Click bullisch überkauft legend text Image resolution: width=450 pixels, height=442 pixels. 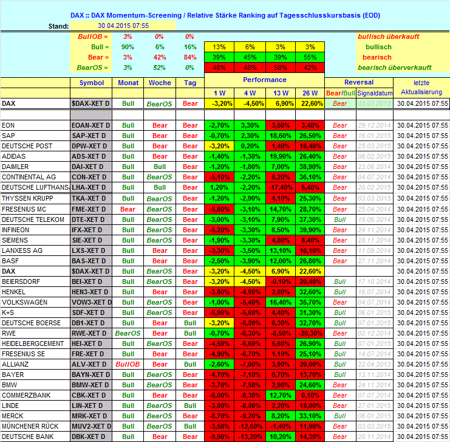click(x=388, y=36)
